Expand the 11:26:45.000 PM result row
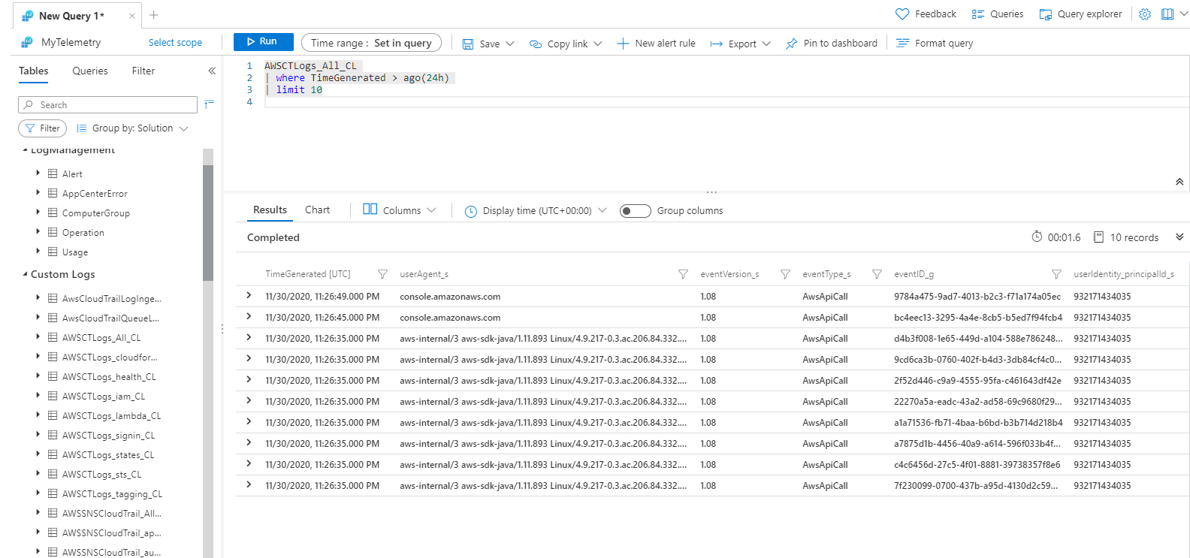Screen dimensions: 1190x558 coord(249,317)
